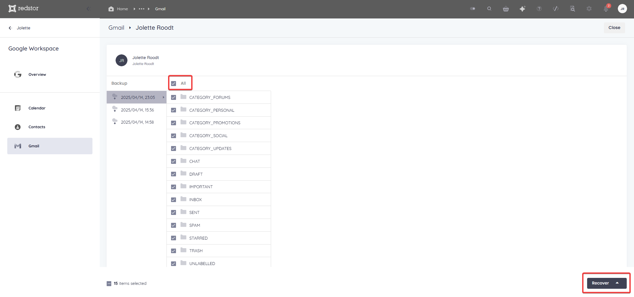
Task: Open the document search icon
Action: pos(573,9)
